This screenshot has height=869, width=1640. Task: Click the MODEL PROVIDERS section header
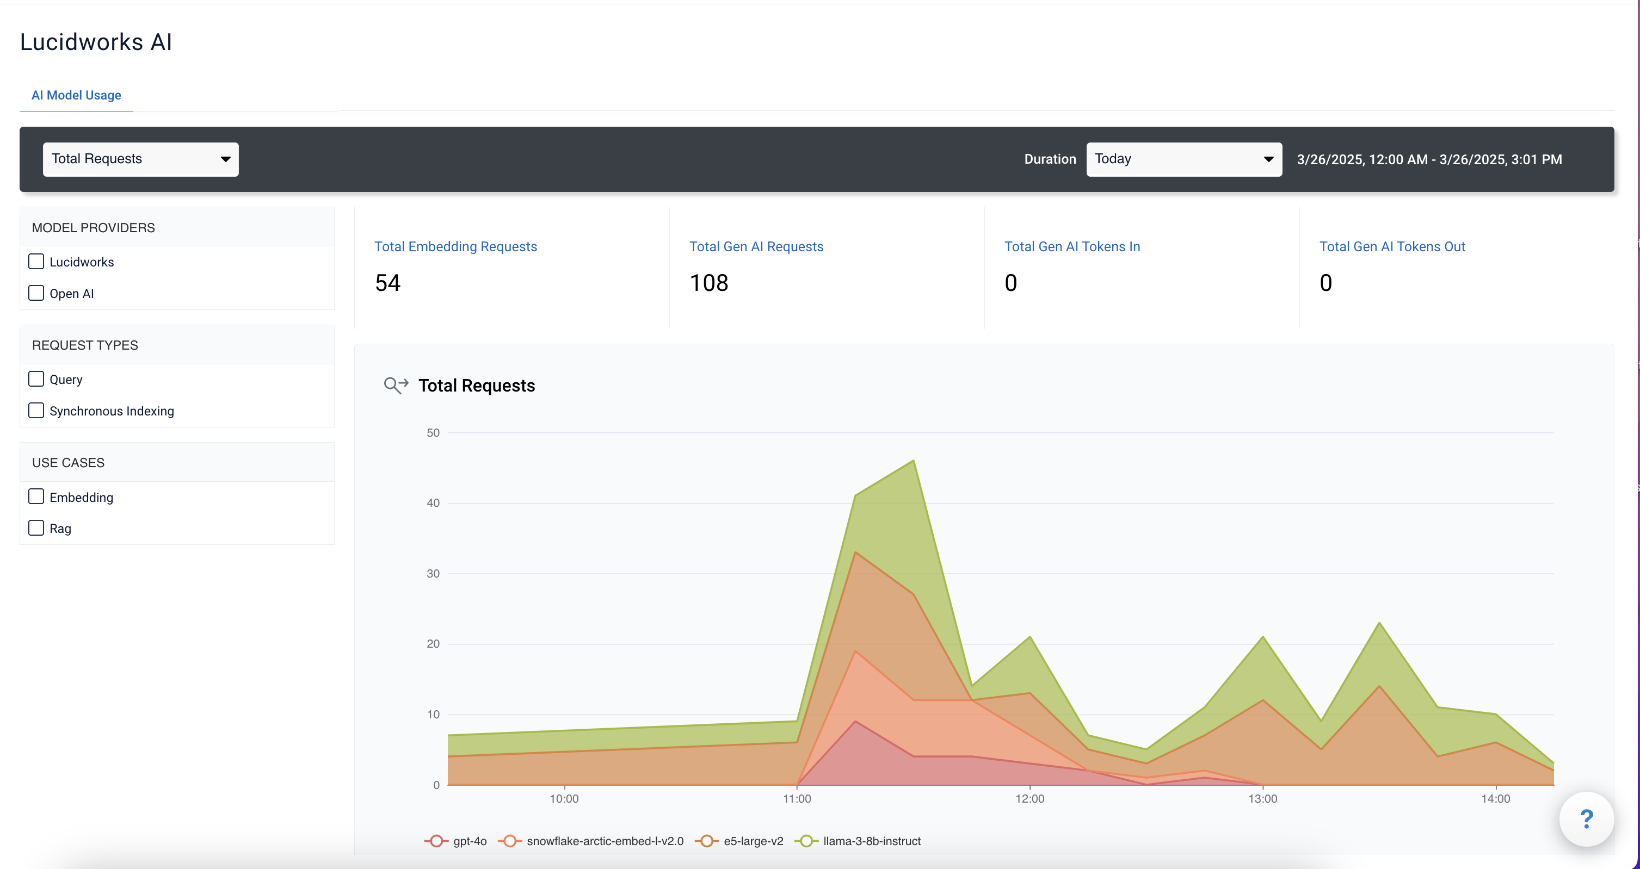click(94, 228)
